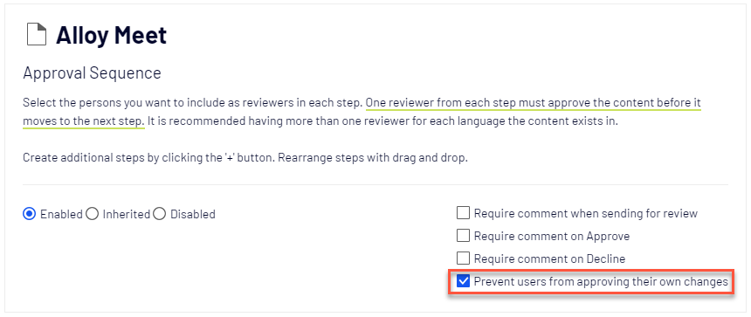Click the underlined 'One reviewer from each step' sentence
Image resolution: width=751 pixels, height=317 pixels.
tap(534, 103)
